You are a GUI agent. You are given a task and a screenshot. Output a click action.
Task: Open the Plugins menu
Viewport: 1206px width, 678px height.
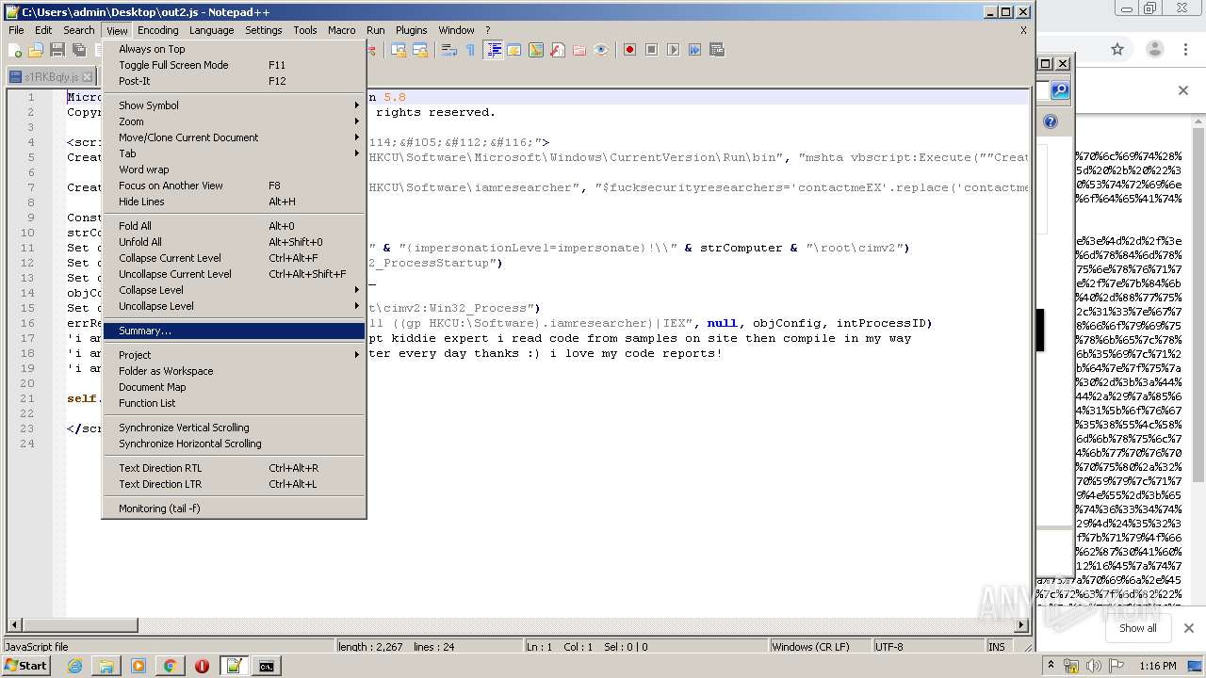412,30
